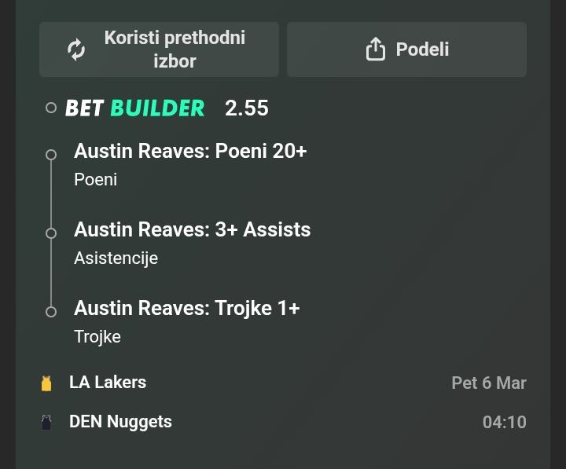
Task: Open Austin Reaves: Trojke 1+ selection
Action: pyautogui.click(x=187, y=308)
